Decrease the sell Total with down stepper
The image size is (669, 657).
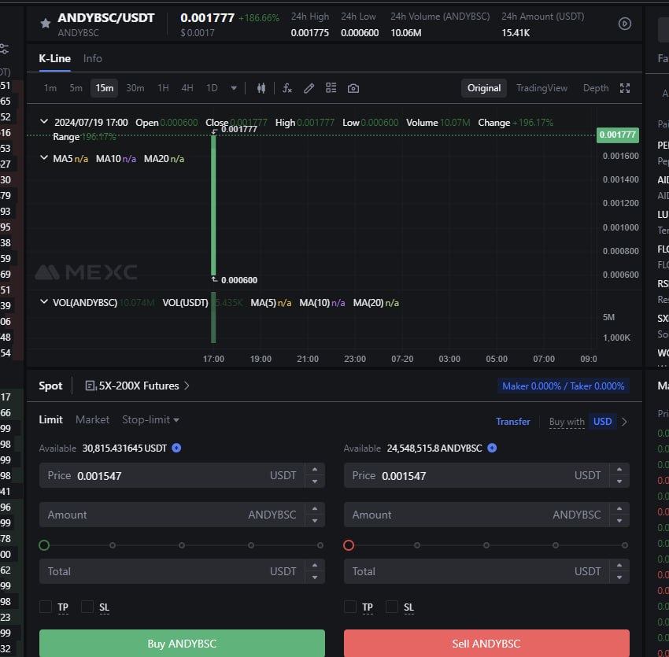tap(619, 578)
